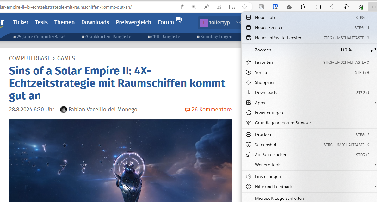Click the ComputerBase forum chat bubble icon

coord(179,20)
